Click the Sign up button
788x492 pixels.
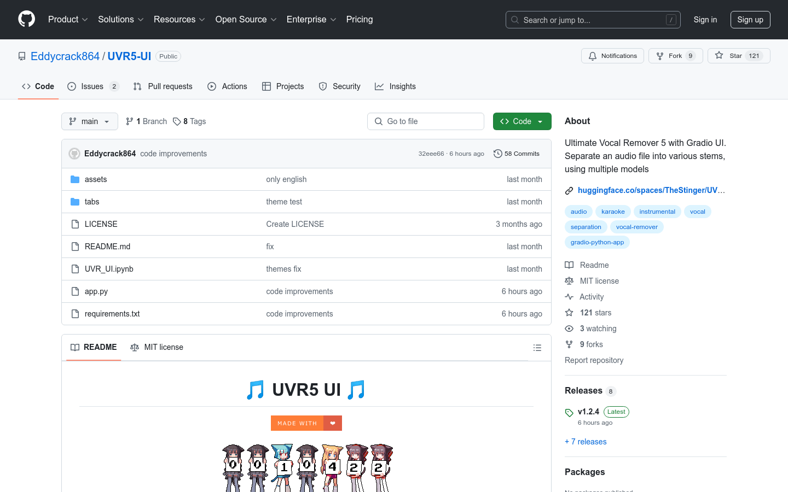coord(750,20)
